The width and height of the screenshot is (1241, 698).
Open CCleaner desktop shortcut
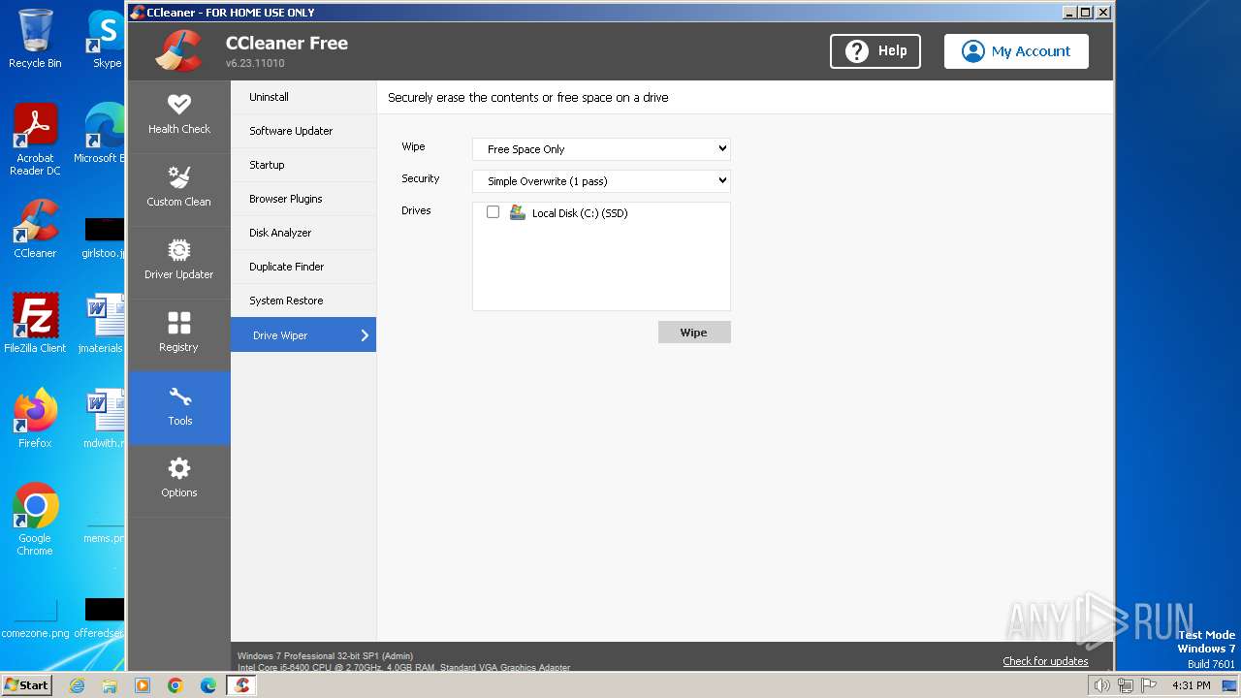[35, 229]
